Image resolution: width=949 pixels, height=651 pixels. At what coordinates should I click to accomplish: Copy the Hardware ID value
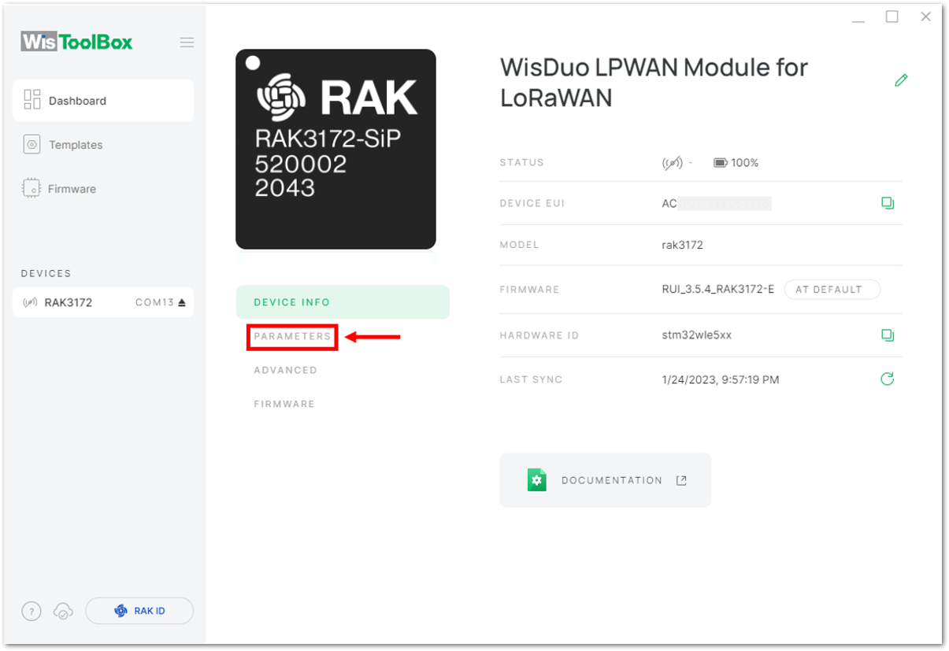[888, 335]
